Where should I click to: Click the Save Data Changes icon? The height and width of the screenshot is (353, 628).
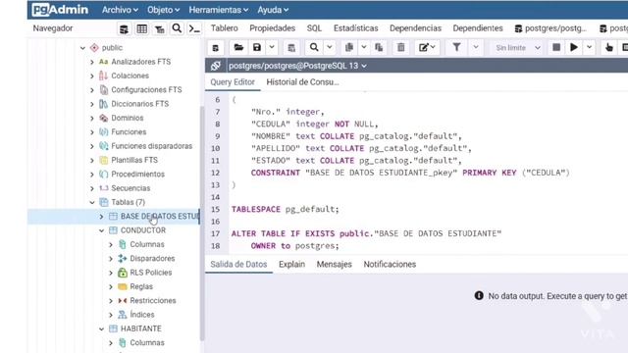coord(291,48)
